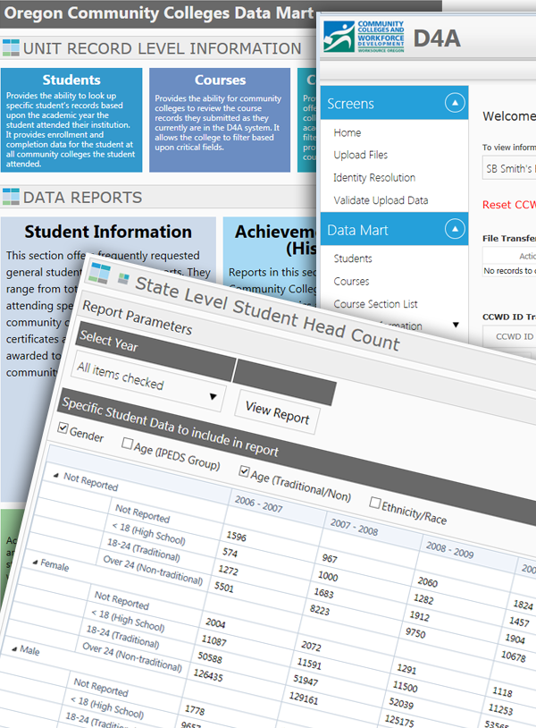The image size is (536, 728).
Task: Click the grid icon beside Unit Record Level Information
Action: click(11, 47)
